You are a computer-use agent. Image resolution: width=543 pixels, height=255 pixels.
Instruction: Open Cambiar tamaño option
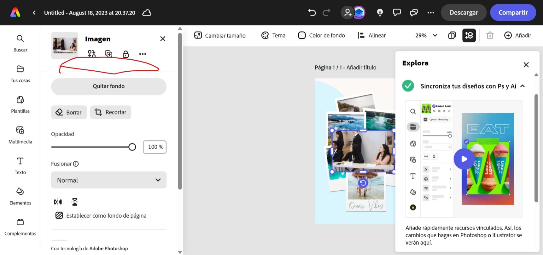click(220, 35)
